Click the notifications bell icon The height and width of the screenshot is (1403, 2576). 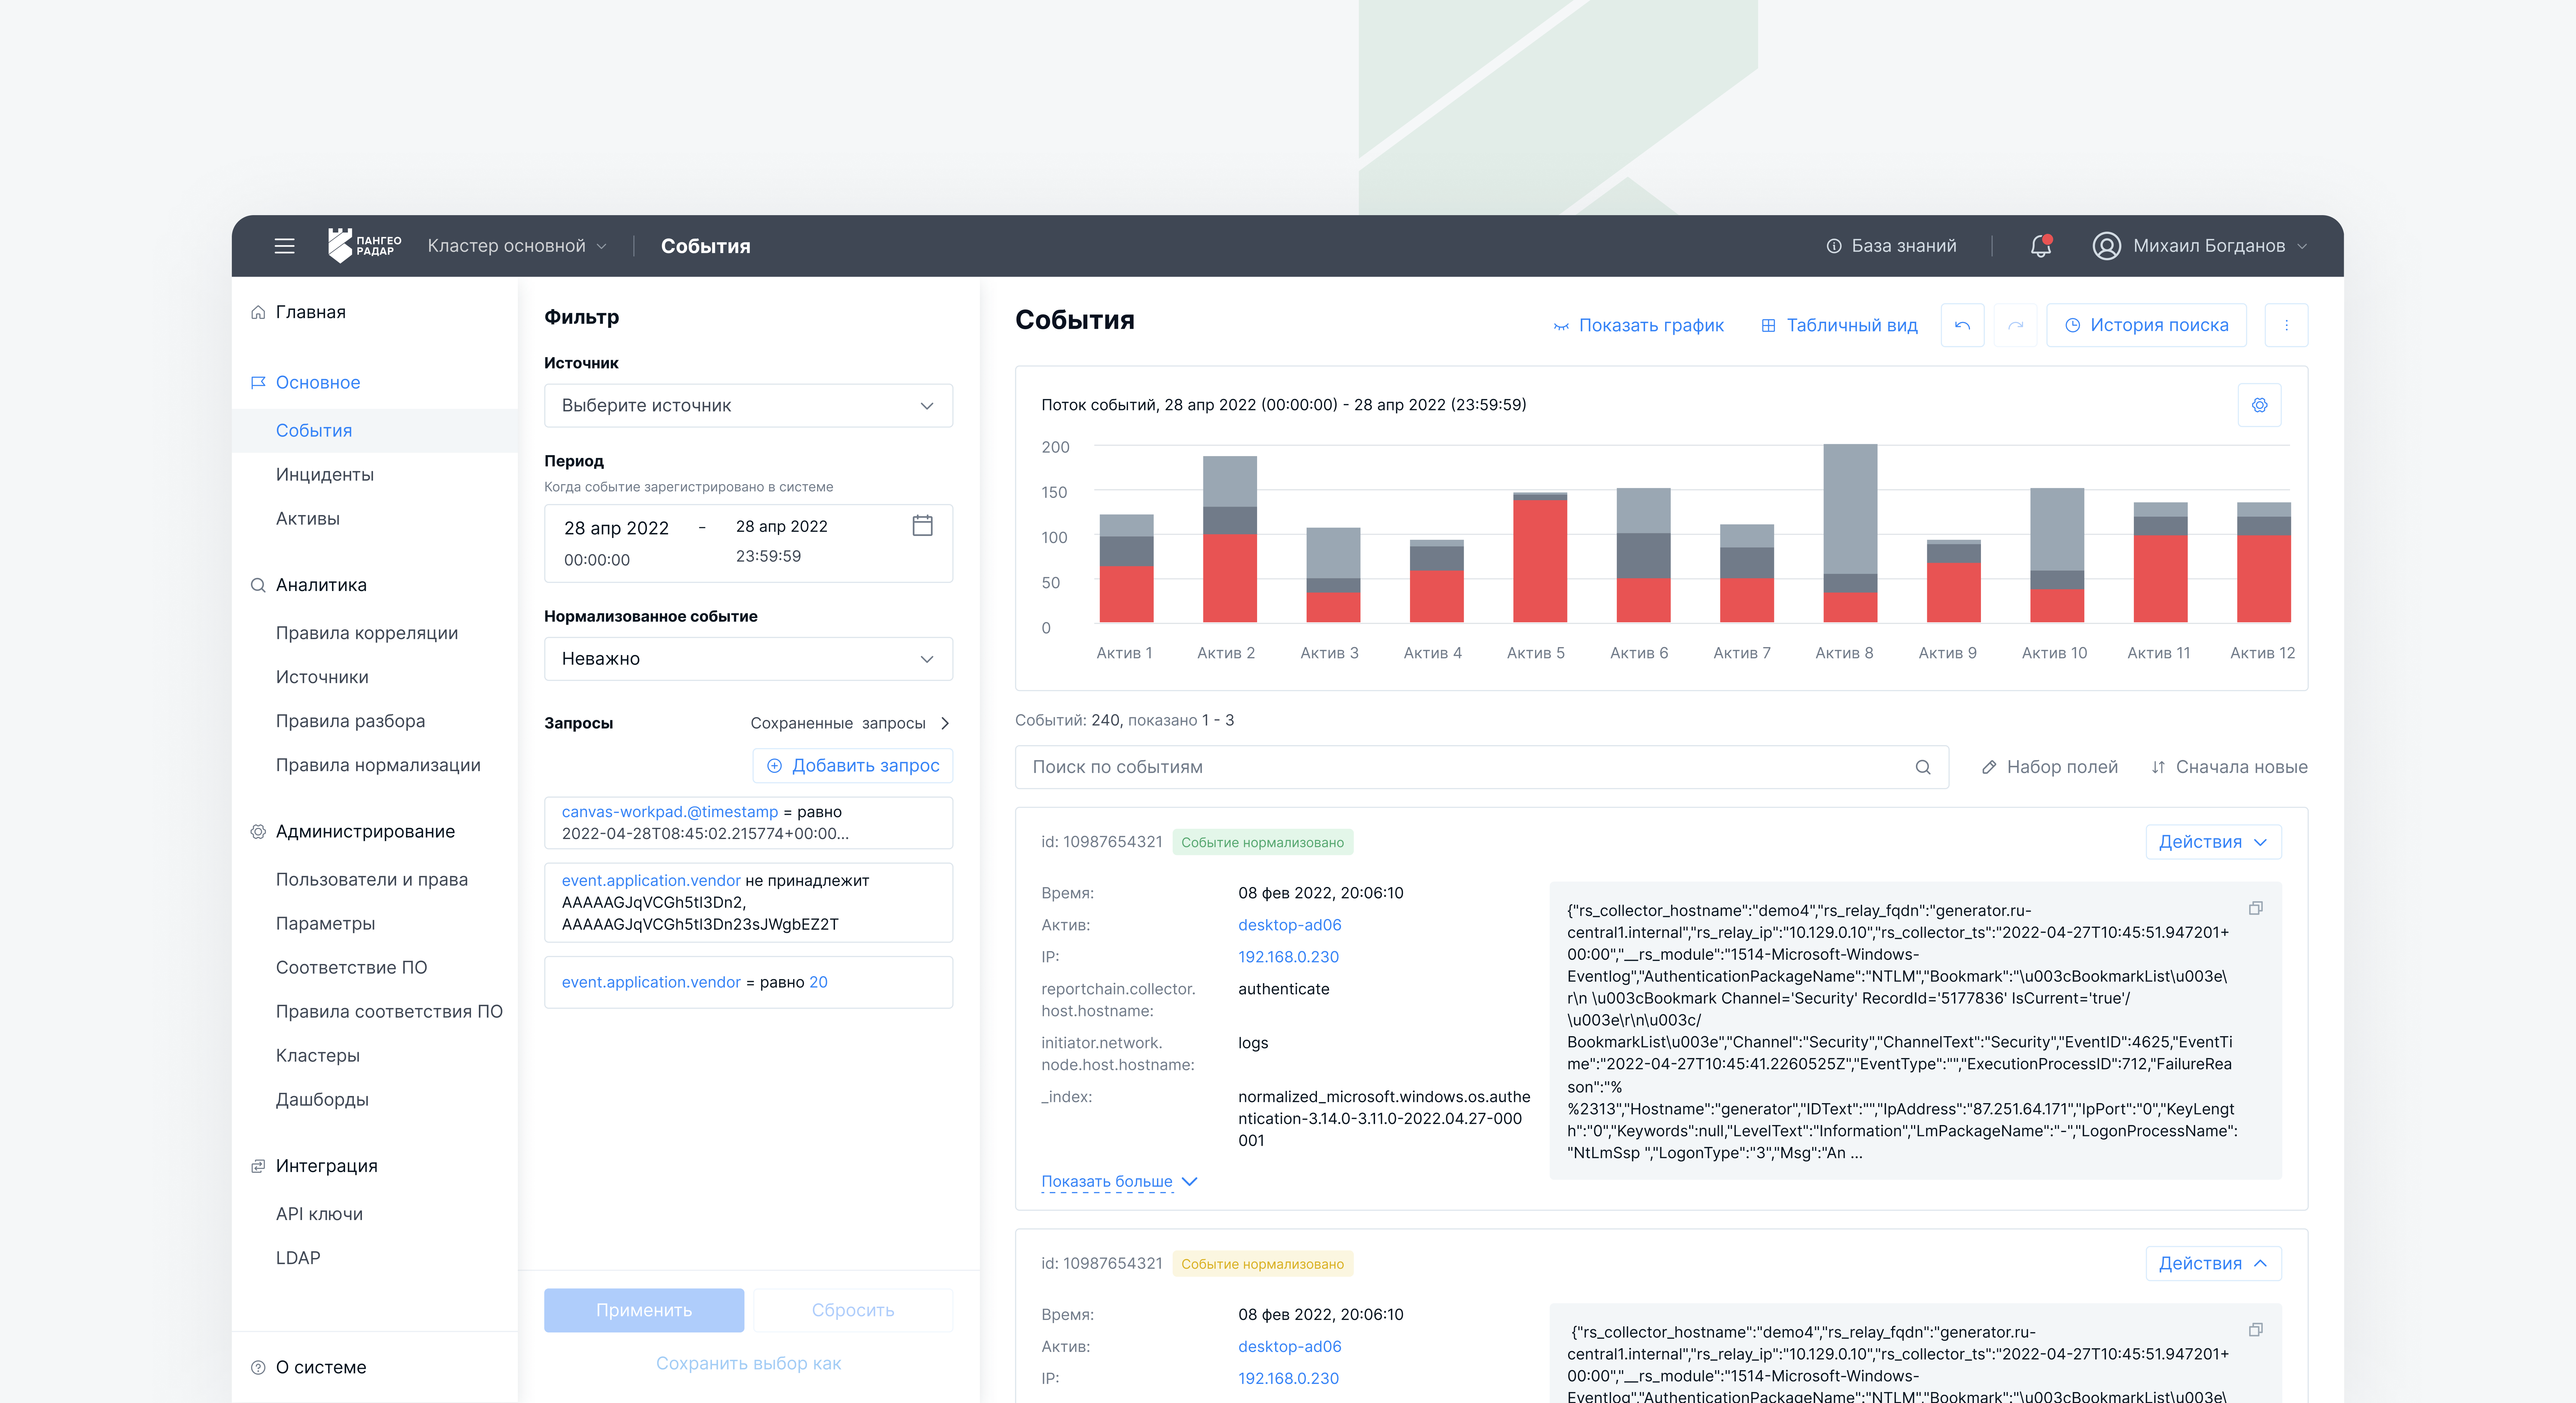(x=2040, y=246)
